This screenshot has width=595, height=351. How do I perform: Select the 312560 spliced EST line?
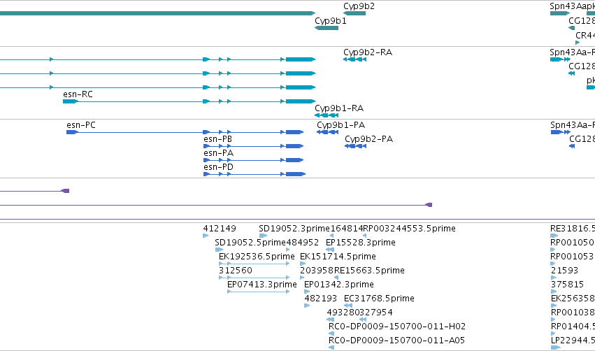[x=255, y=278]
